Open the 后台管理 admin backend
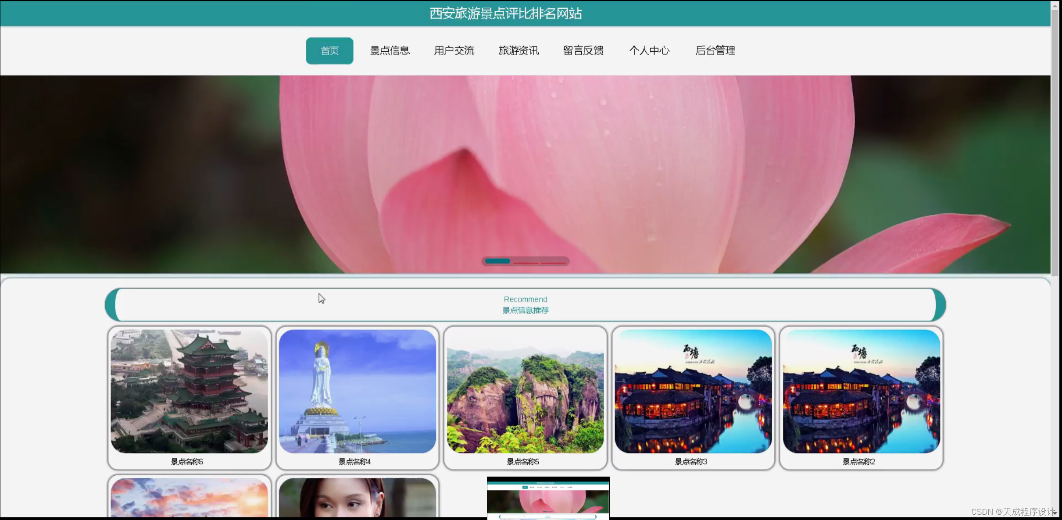1062x520 pixels. tap(715, 50)
